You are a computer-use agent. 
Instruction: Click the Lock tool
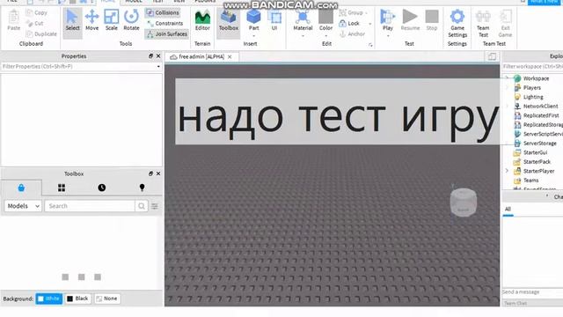pos(350,24)
